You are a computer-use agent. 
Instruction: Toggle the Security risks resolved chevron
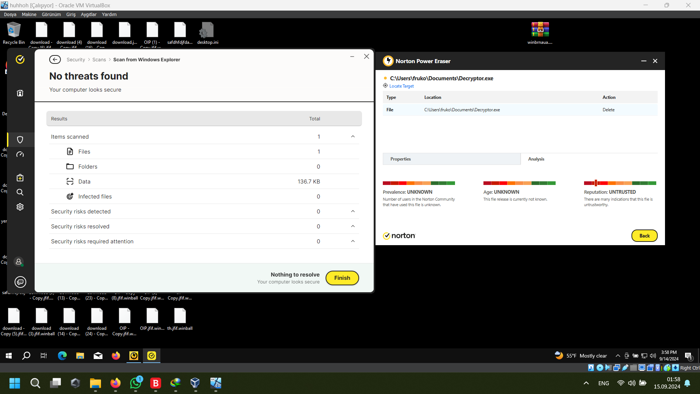point(353,226)
